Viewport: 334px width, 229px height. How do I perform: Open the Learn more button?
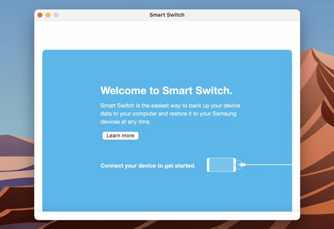coord(120,136)
